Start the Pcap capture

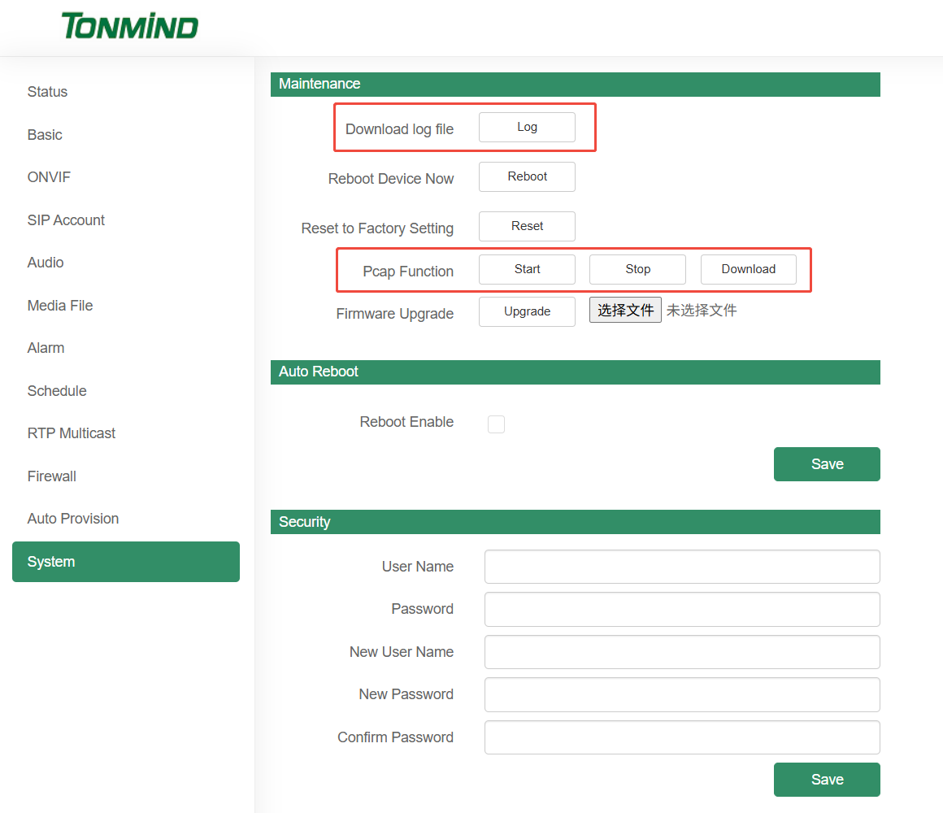(x=527, y=269)
